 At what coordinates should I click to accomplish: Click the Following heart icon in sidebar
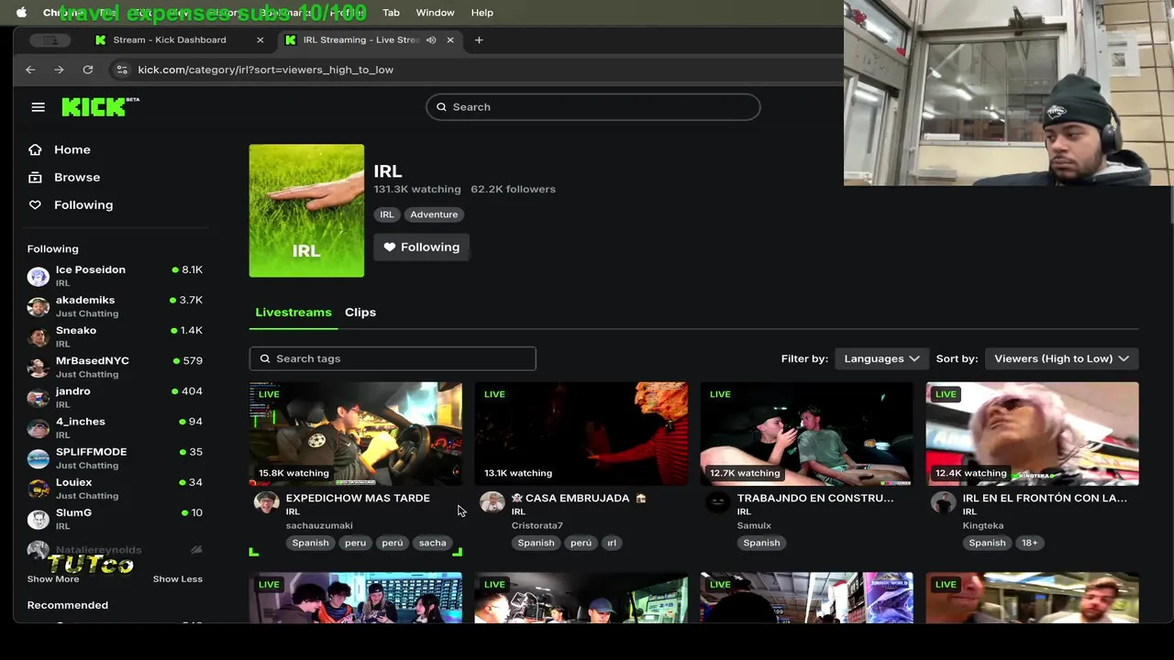(x=35, y=204)
